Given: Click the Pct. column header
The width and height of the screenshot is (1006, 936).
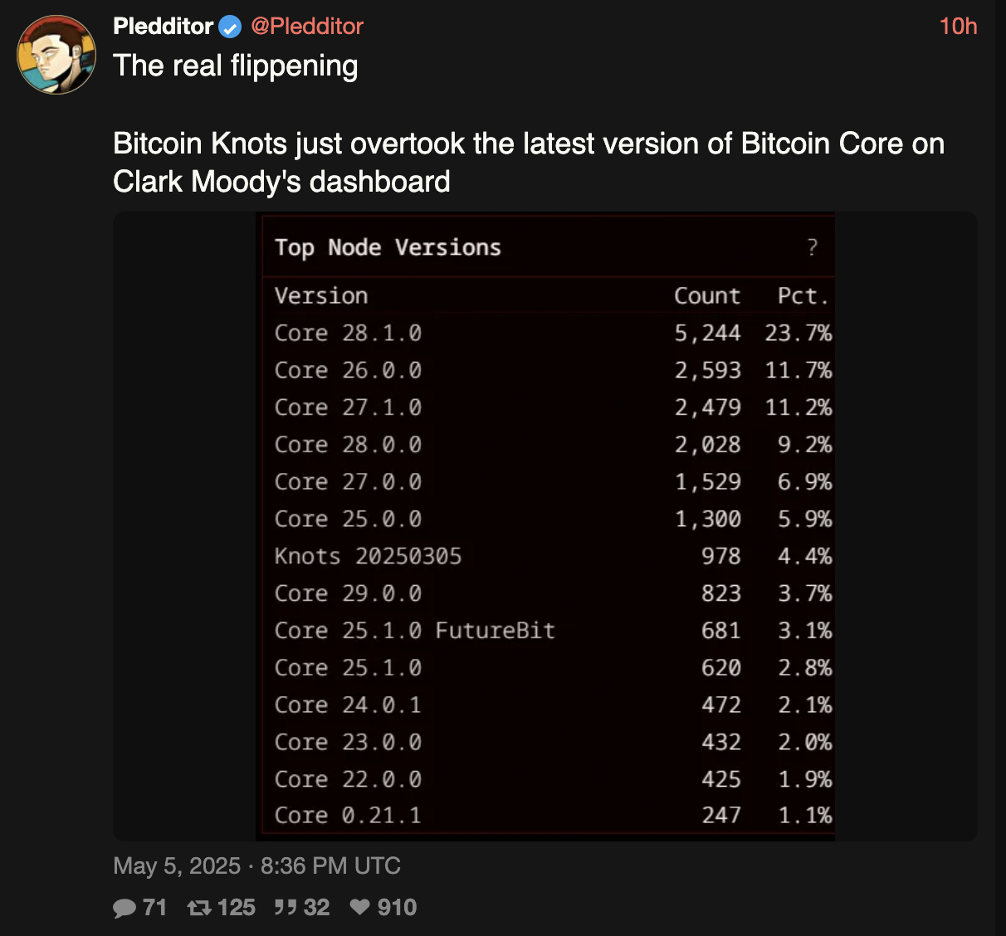Looking at the screenshot, I should pyautogui.click(x=803, y=296).
